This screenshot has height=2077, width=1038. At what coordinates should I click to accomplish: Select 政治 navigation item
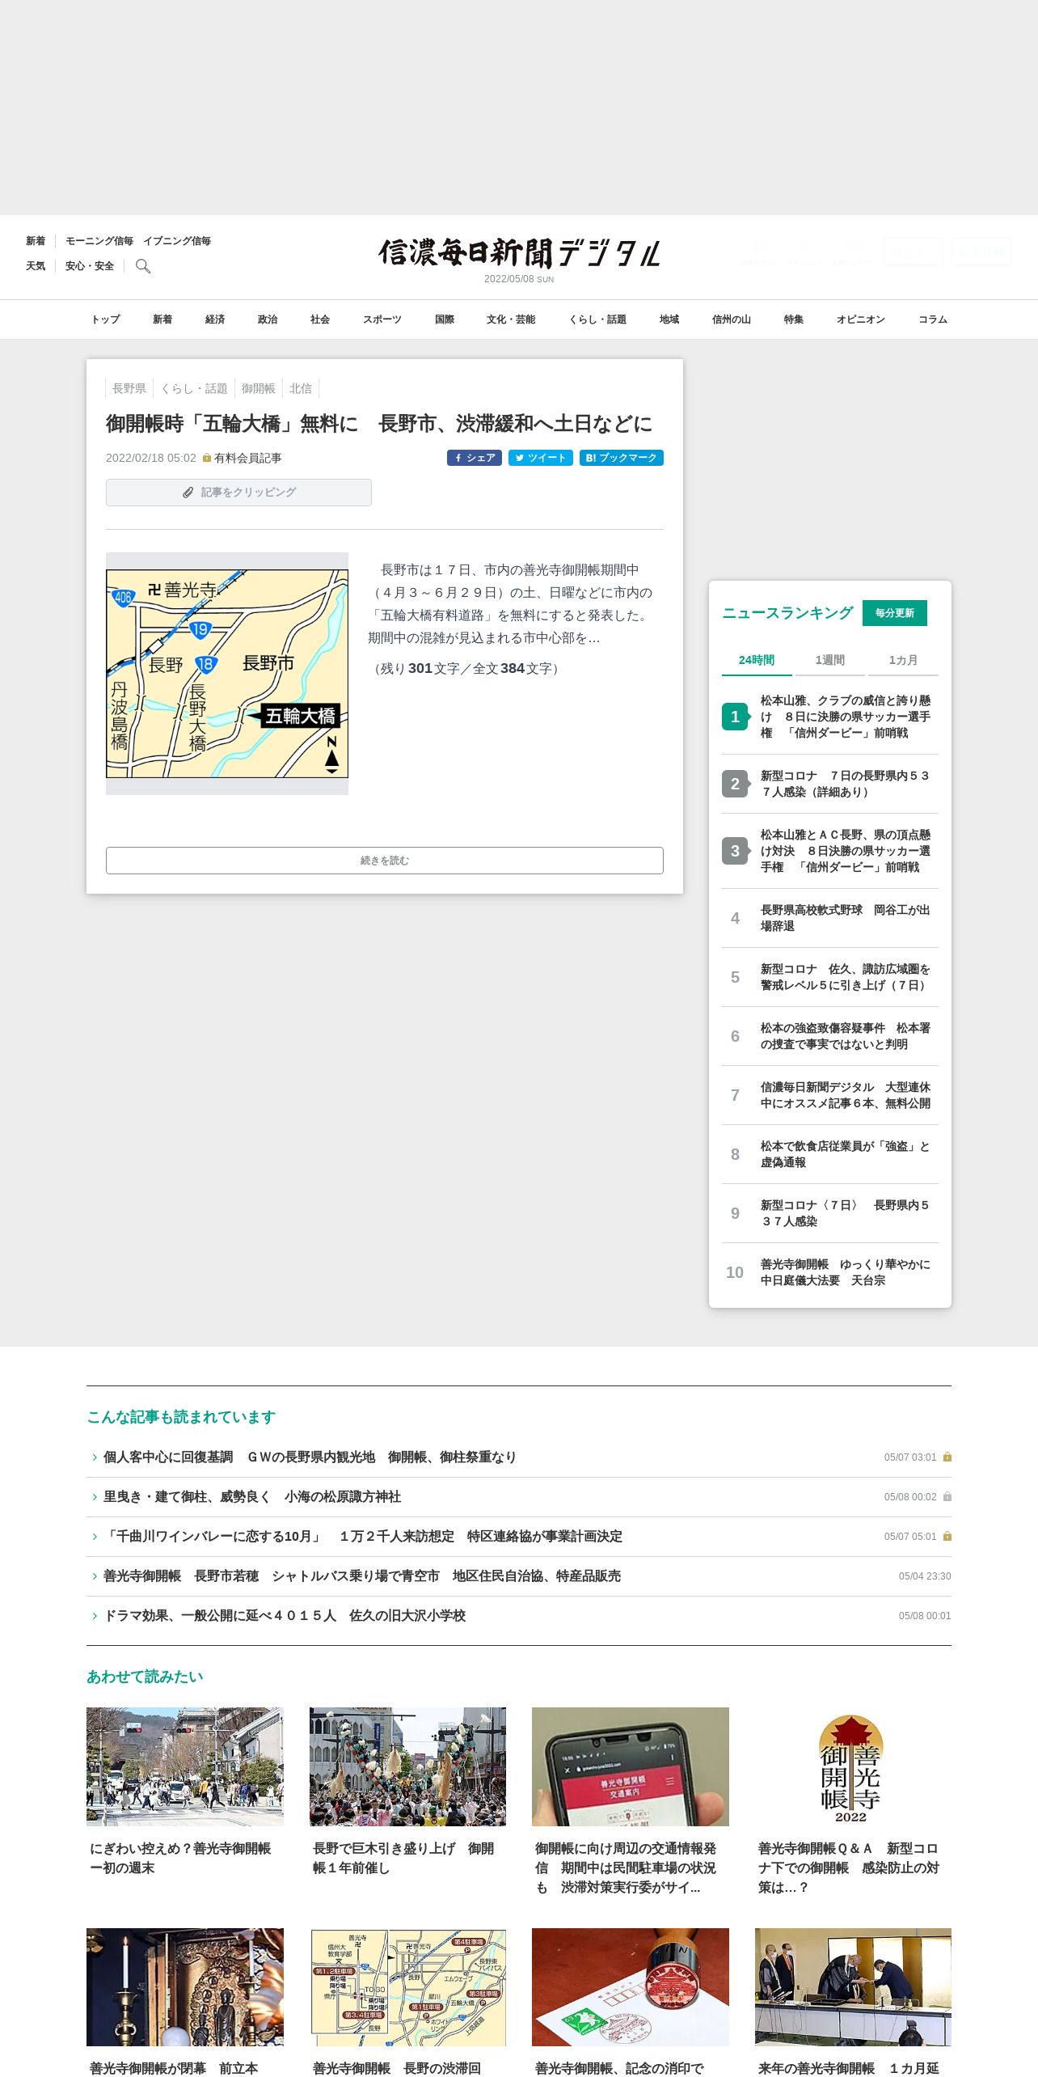(268, 319)
